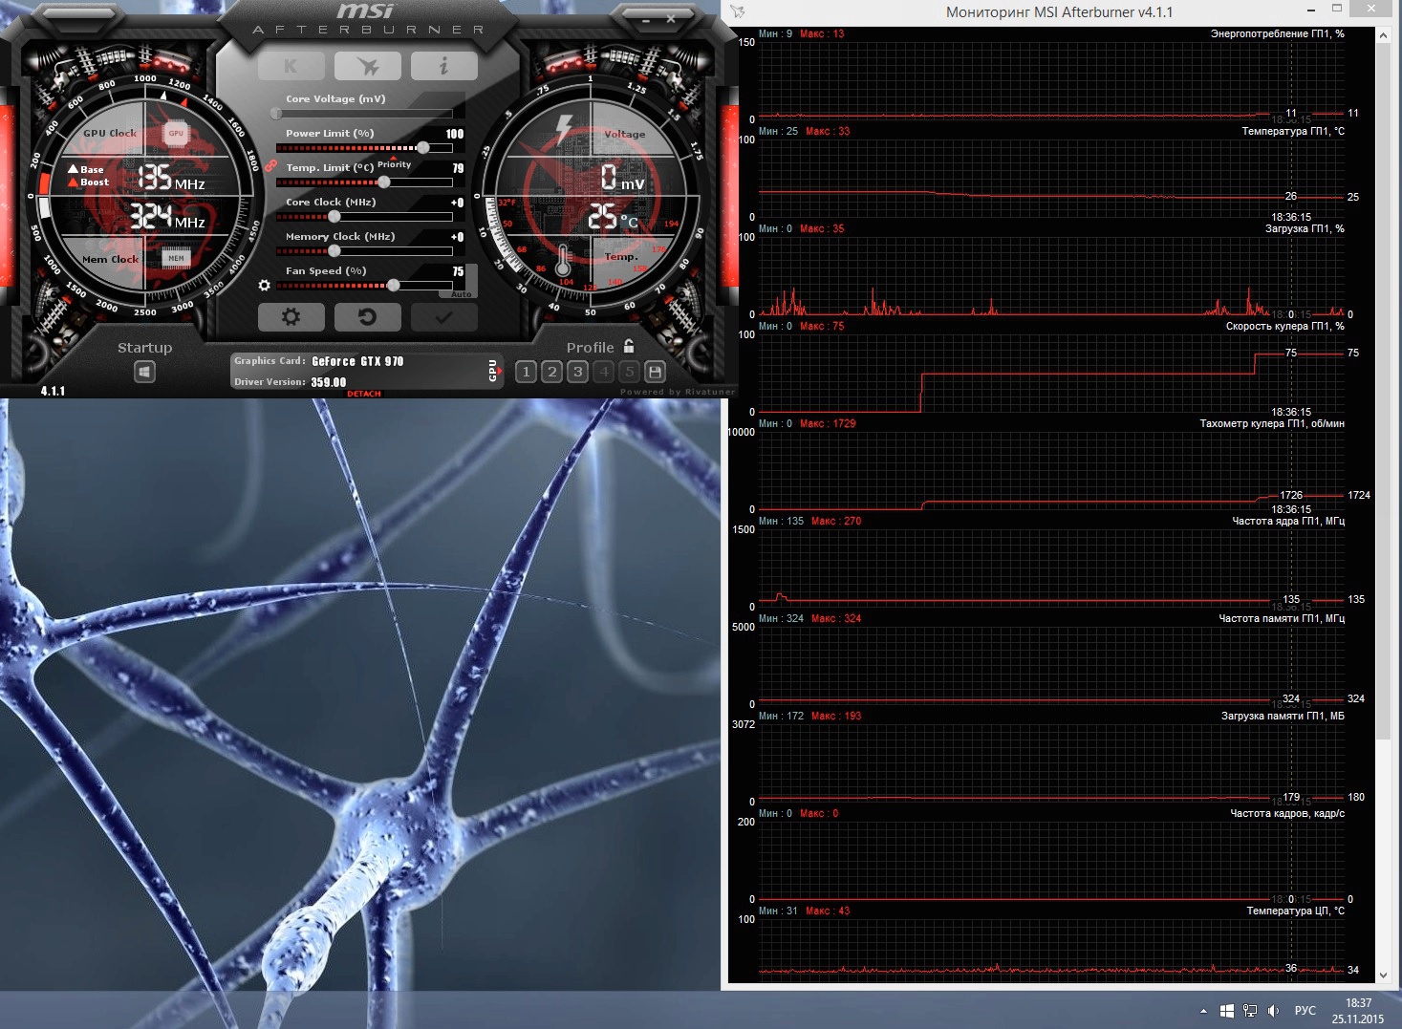Click the Powered by Rivatuner text

coord(678,392)
